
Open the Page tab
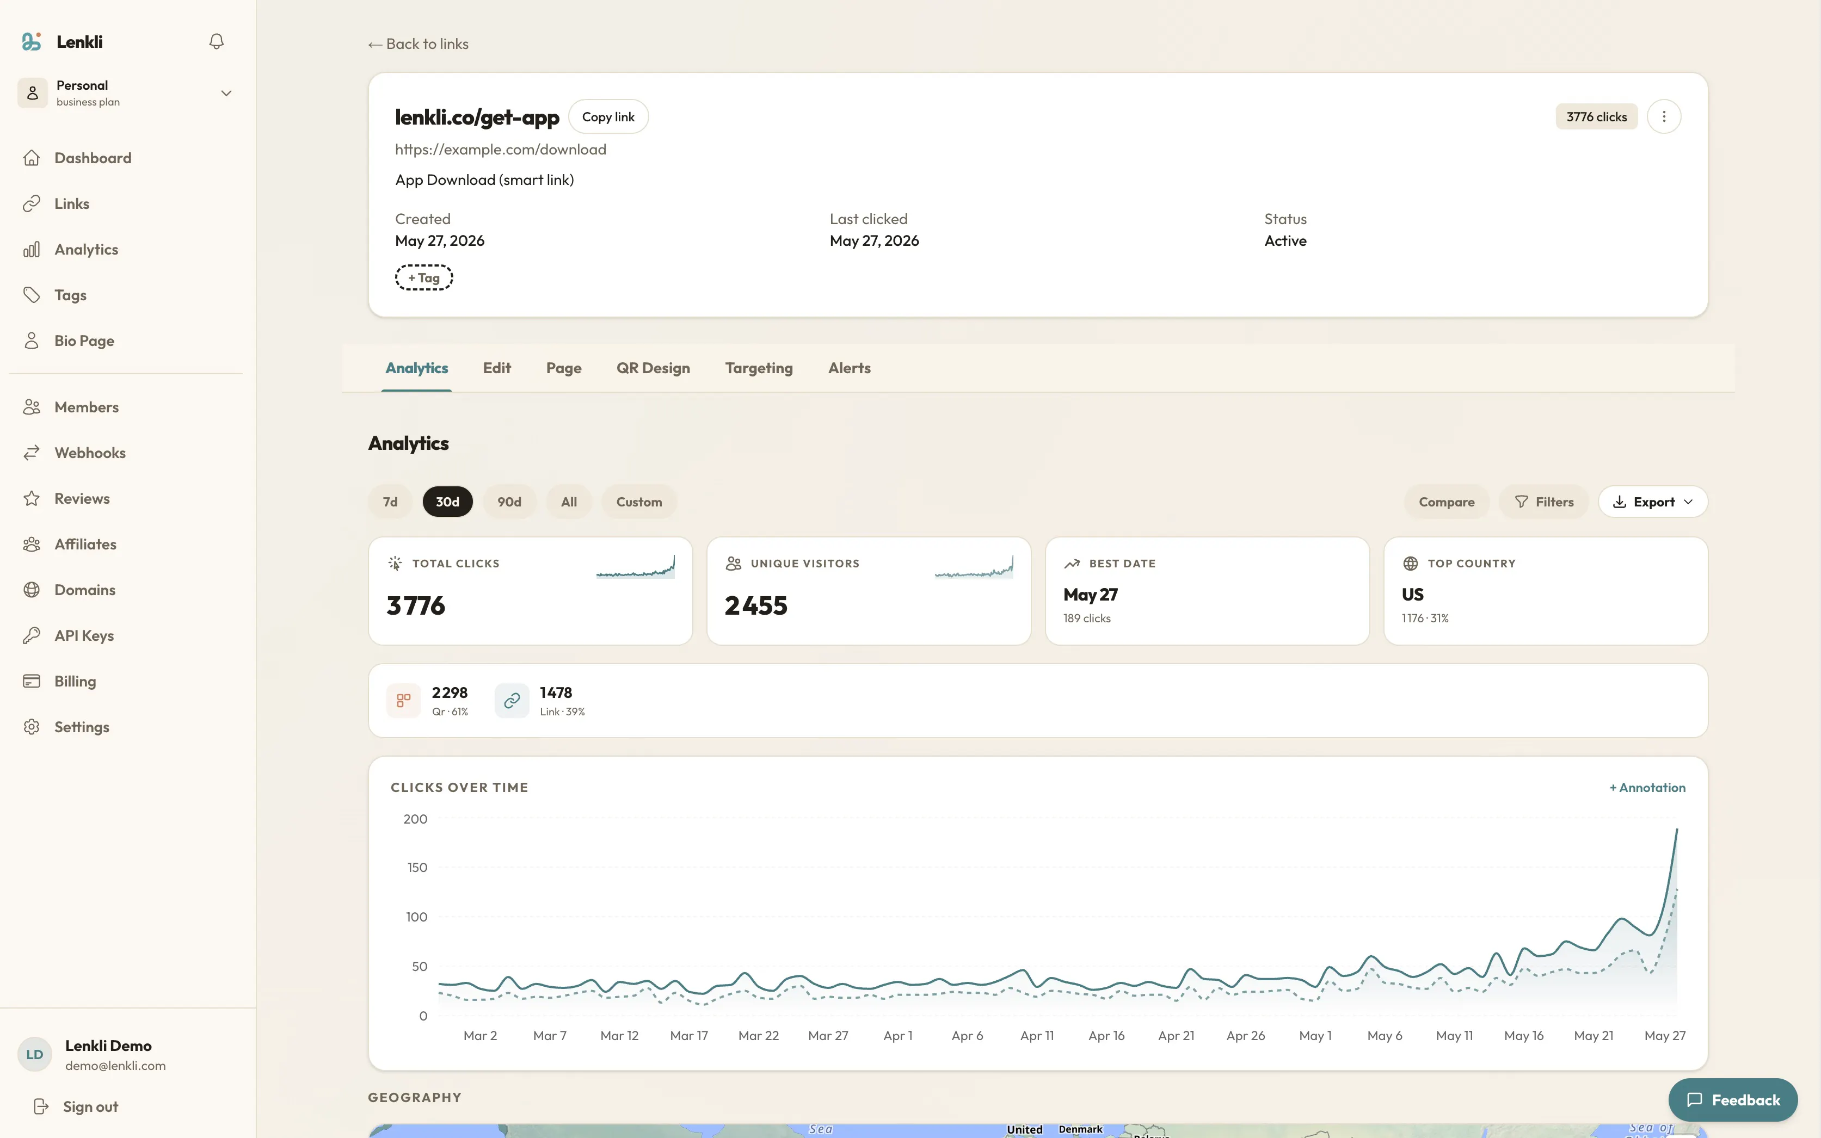tap(564, 368)
